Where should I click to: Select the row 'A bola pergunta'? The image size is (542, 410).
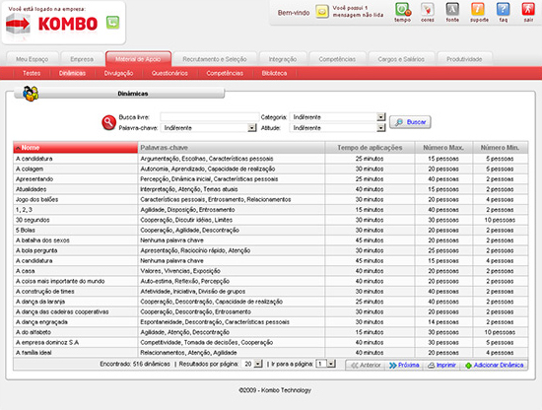click(x=271, y=250)
